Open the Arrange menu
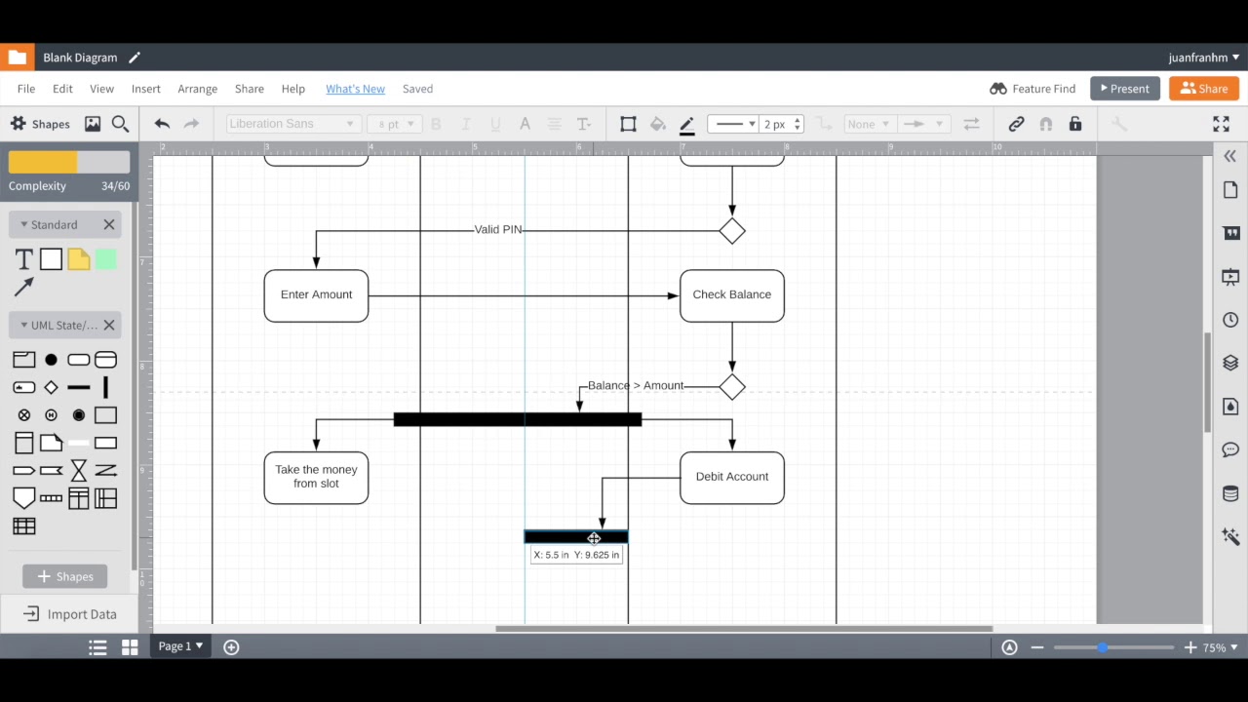 coord(197,89)
